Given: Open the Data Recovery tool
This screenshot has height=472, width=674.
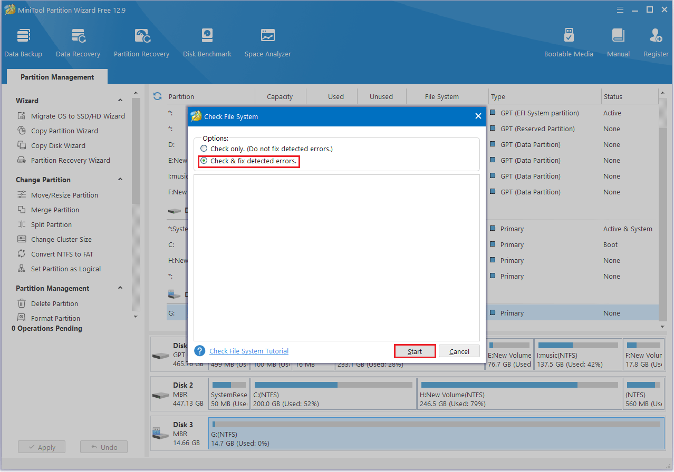Looking at the screenshot, I should click(78, 43).
